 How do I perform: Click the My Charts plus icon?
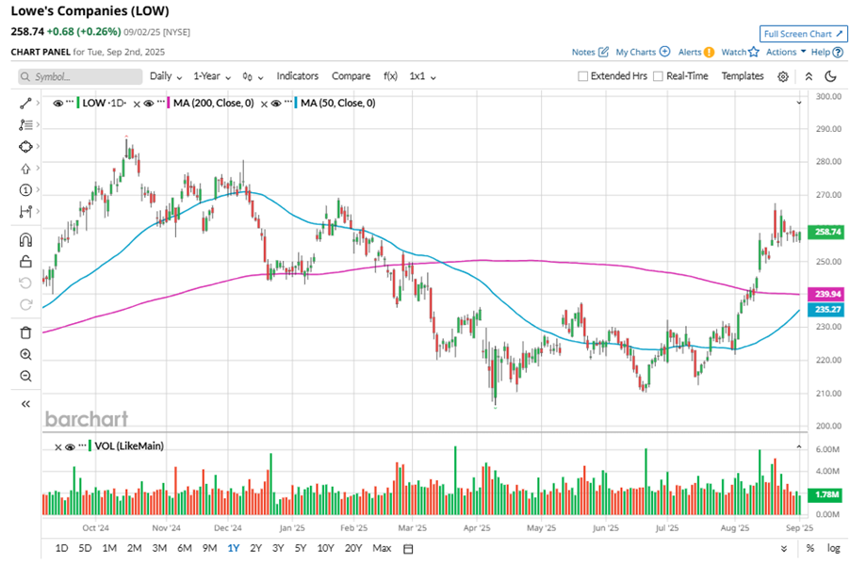664,52
